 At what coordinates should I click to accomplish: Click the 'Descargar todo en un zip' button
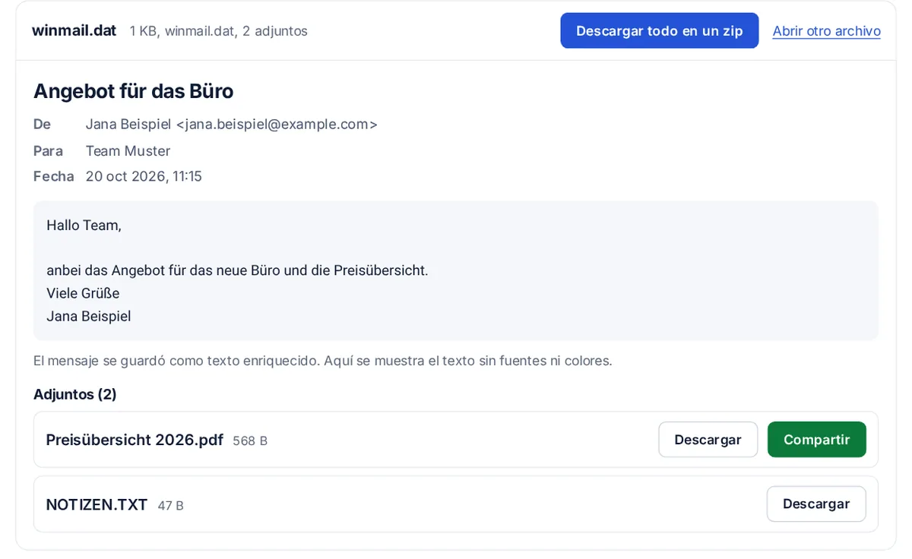click(x=659, y=30)
